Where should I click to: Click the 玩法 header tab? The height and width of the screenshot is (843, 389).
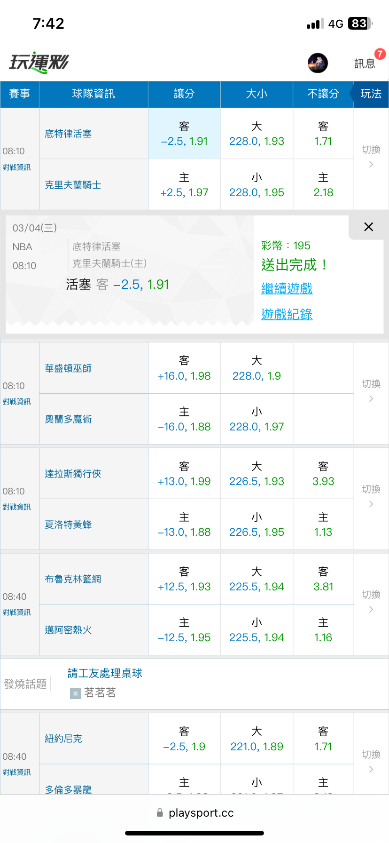click(371, 94)
